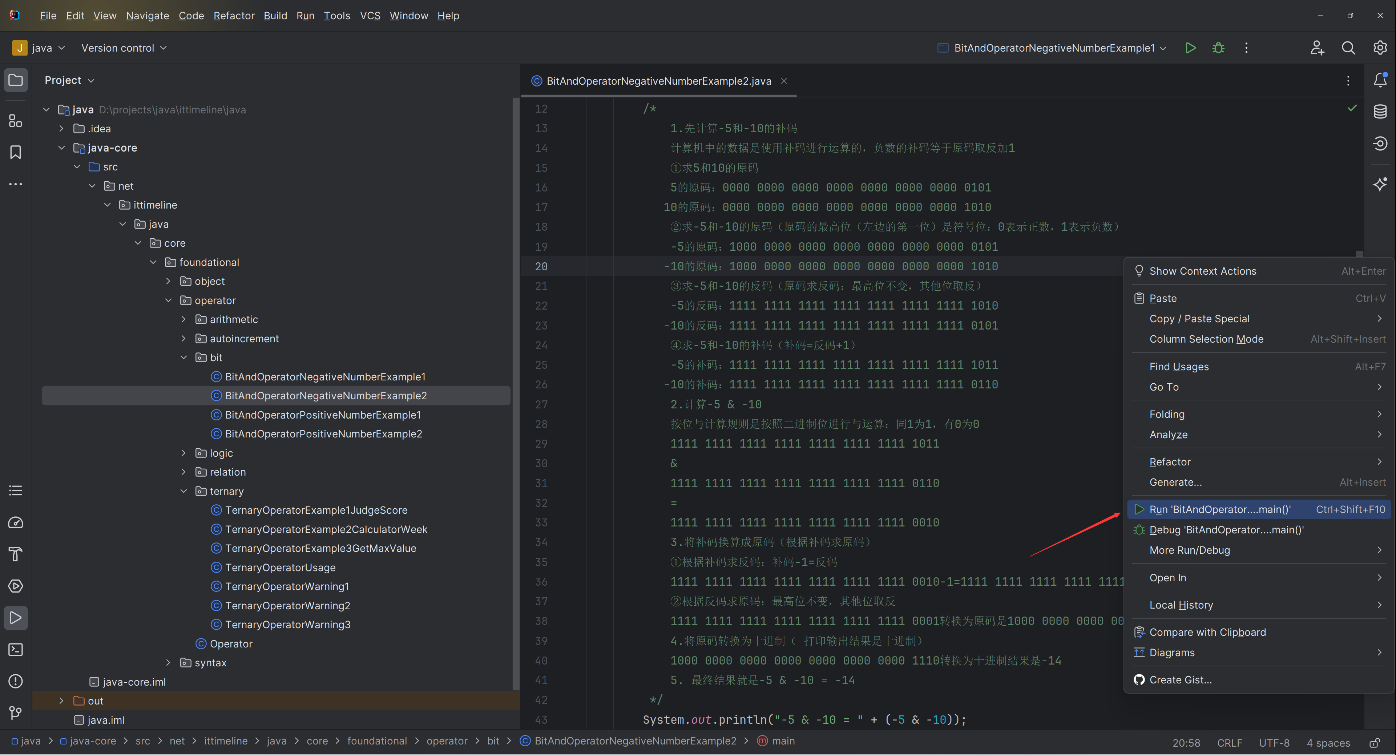
Task: Open the Problems tool window icon
Action: [16, 681]
